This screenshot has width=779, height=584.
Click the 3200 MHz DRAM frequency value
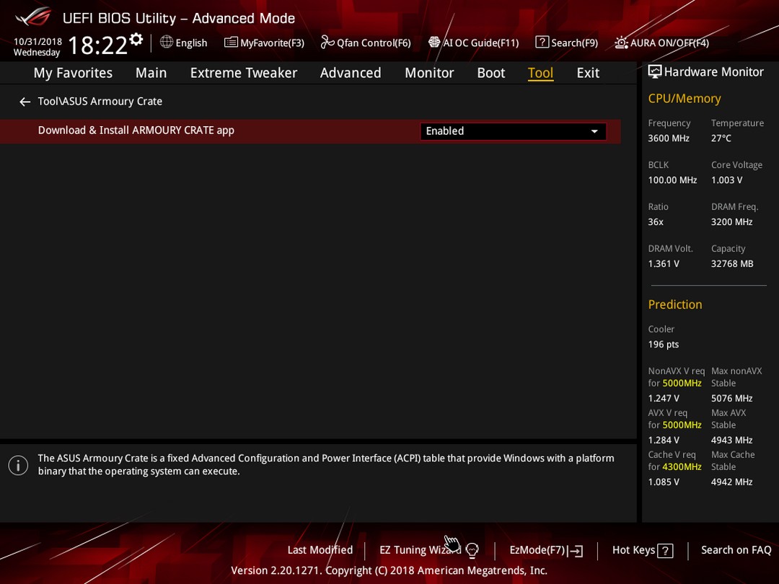732,222
